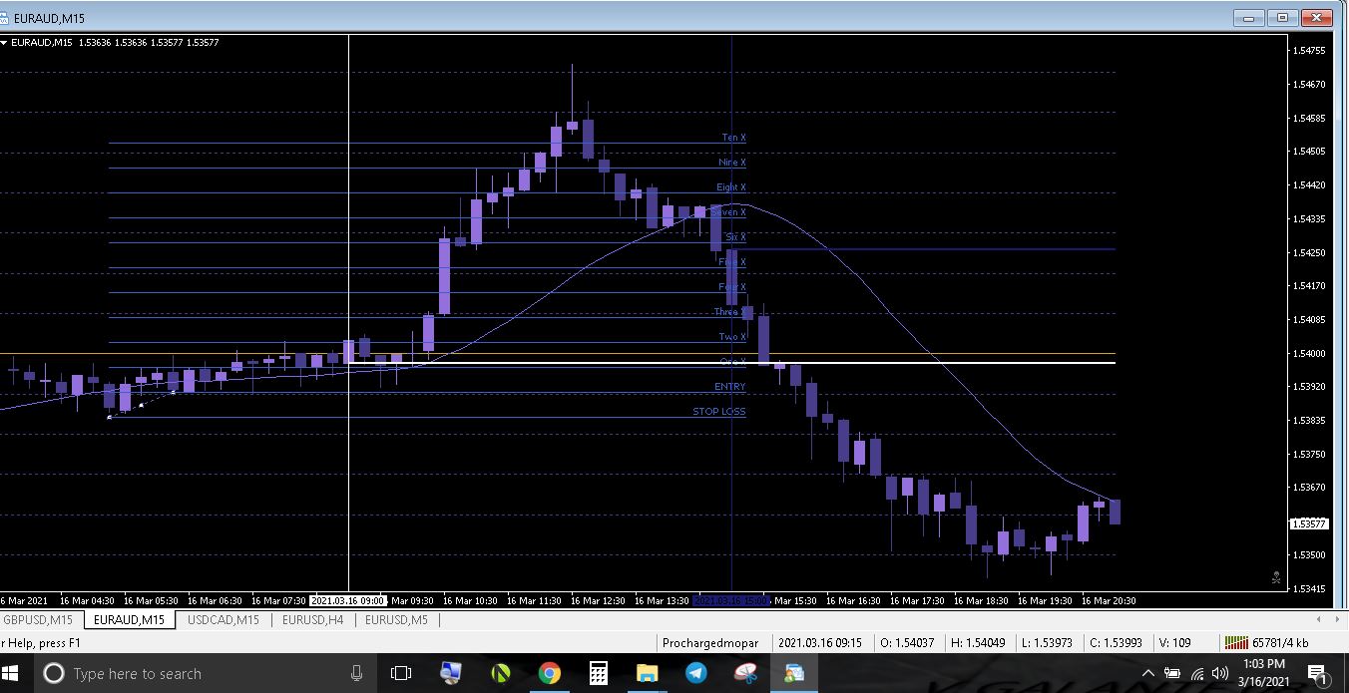1349x693 pixels.
Task: Open the Windows notification center
Action: coord(1316,674)
